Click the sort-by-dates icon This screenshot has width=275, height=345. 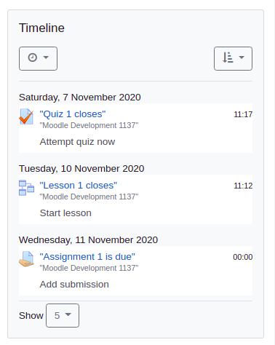pos(228,57)
